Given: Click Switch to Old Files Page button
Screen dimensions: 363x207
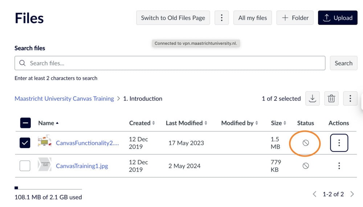Looking at the screenshot, I should click(x=173, y=18).
